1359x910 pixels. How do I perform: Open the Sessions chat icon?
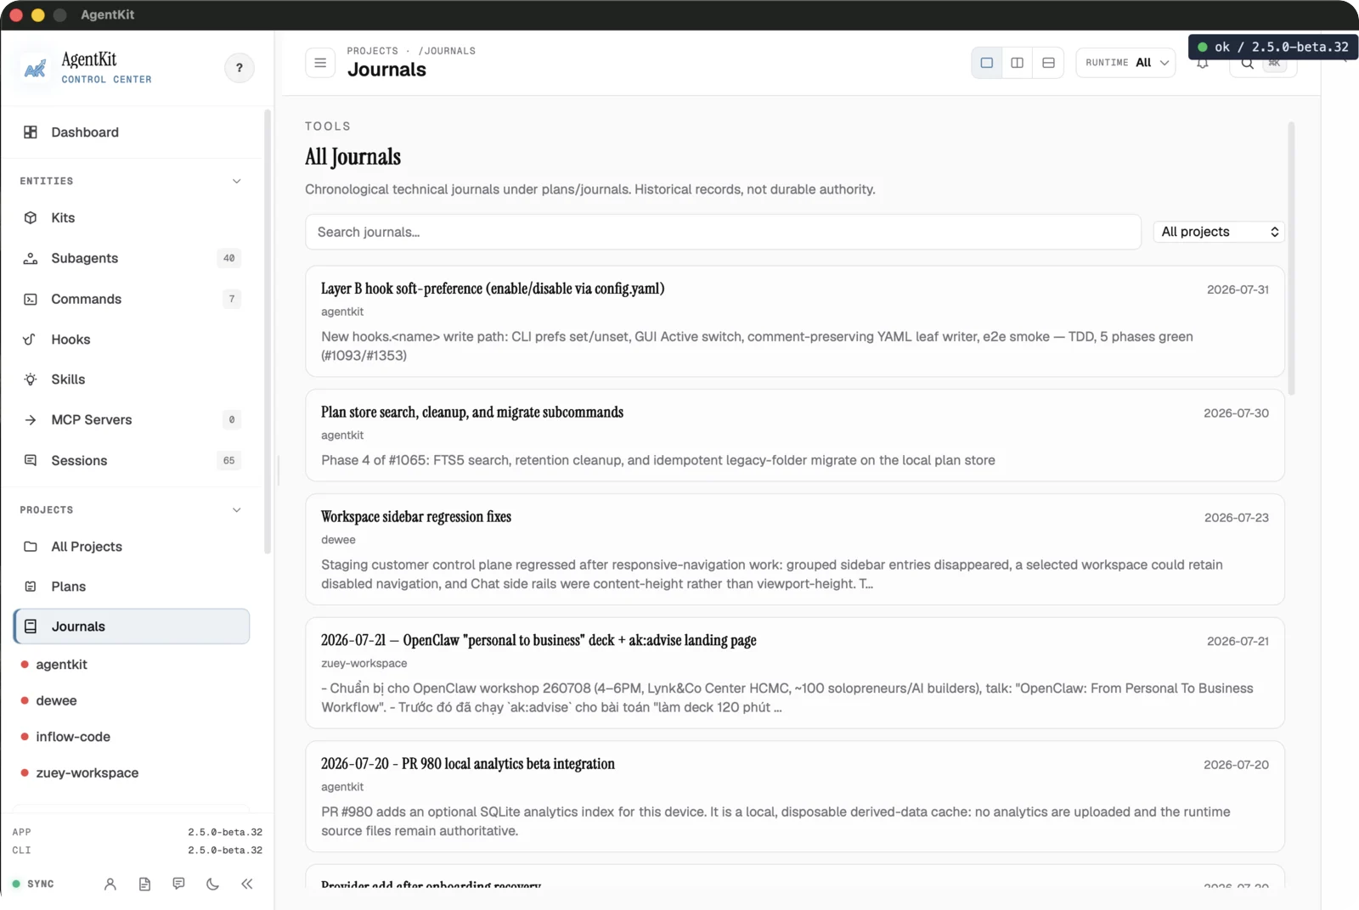pyautogui.click(x=31, y=460)
